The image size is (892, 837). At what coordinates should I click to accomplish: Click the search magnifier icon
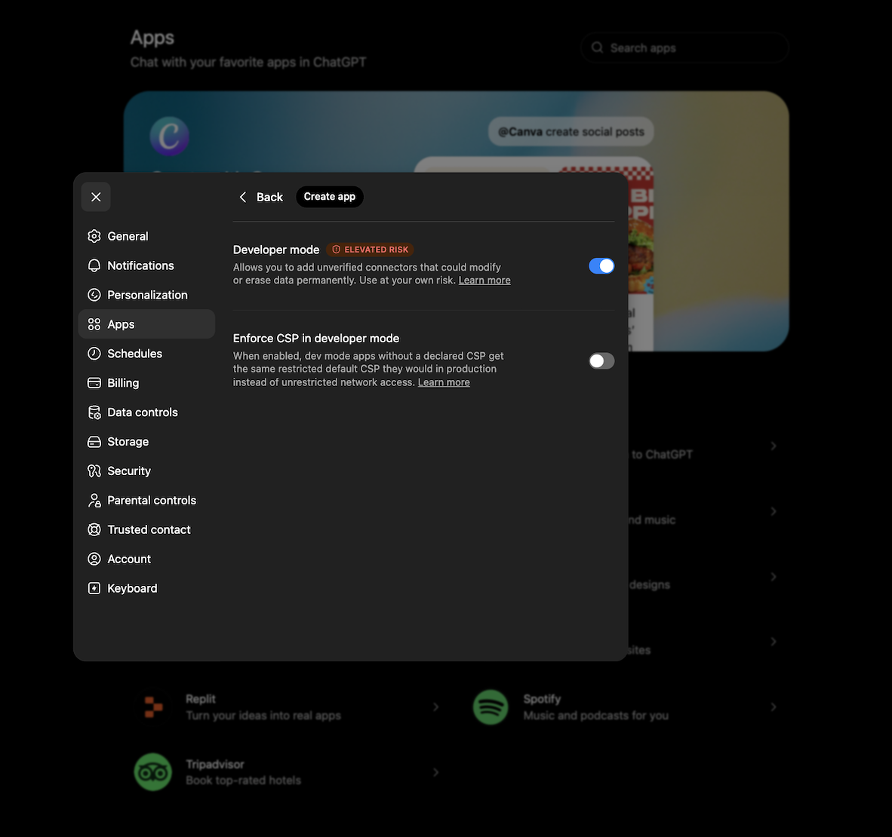pyautogui.click(x=597, y=48)
